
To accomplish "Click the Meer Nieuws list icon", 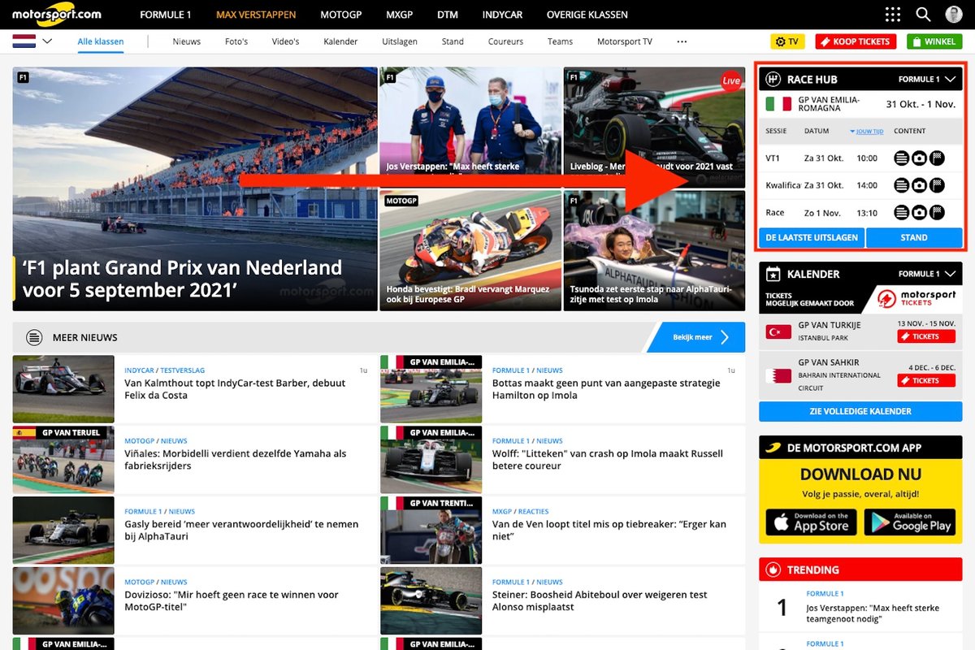I will pos(34,337).
